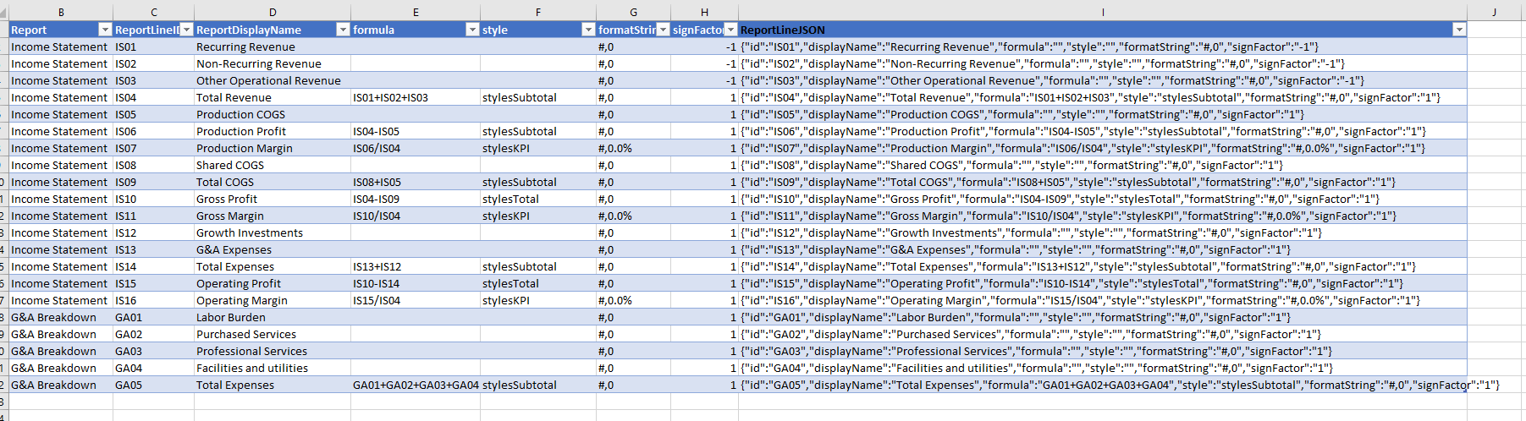Select the IS13+IS12 formula cell
This screenshot has height=421, width=1526.
coord(416,266)
